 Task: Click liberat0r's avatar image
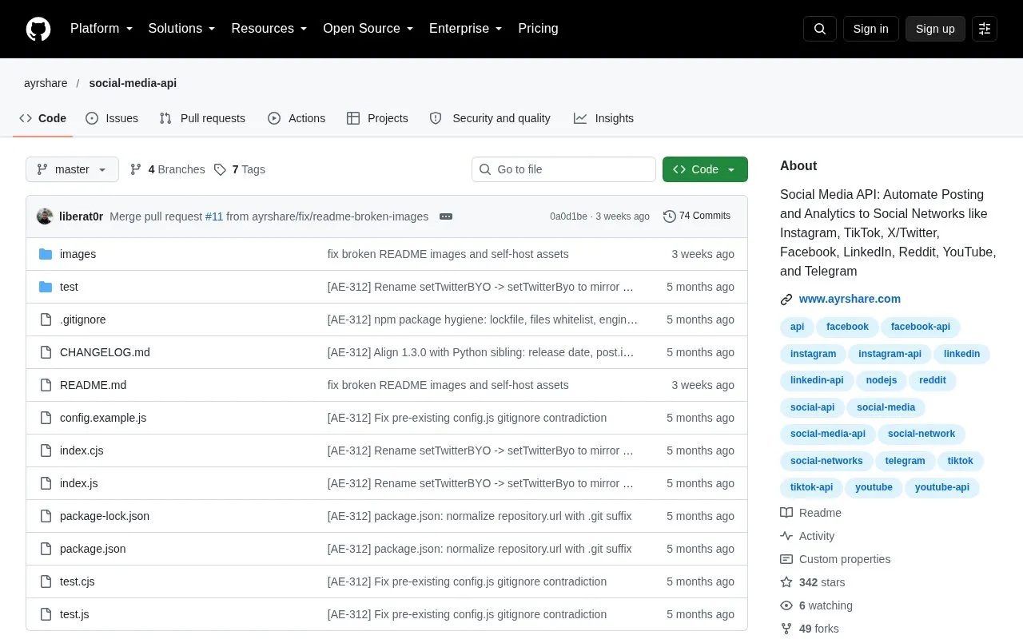point(45,216)
